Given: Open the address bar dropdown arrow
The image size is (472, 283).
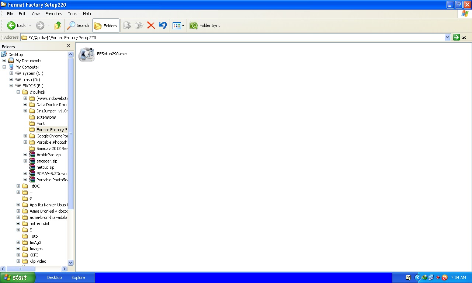Looking at the screenshot, I should coord(448,37).
